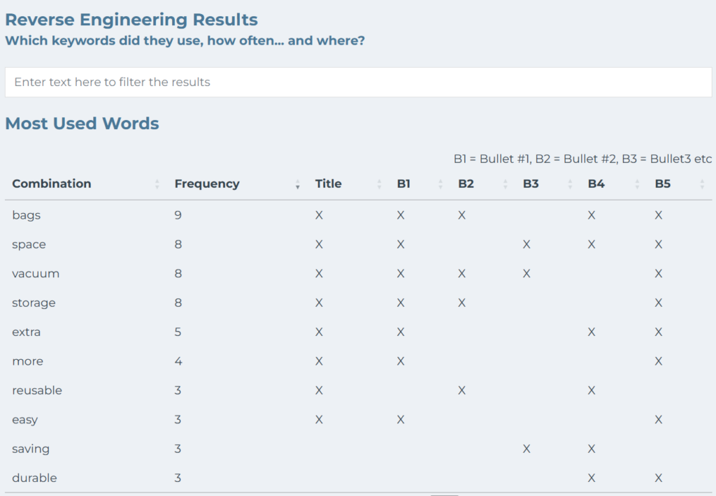Click the B4 X mark for 'extra'

(x=592, y=333)
